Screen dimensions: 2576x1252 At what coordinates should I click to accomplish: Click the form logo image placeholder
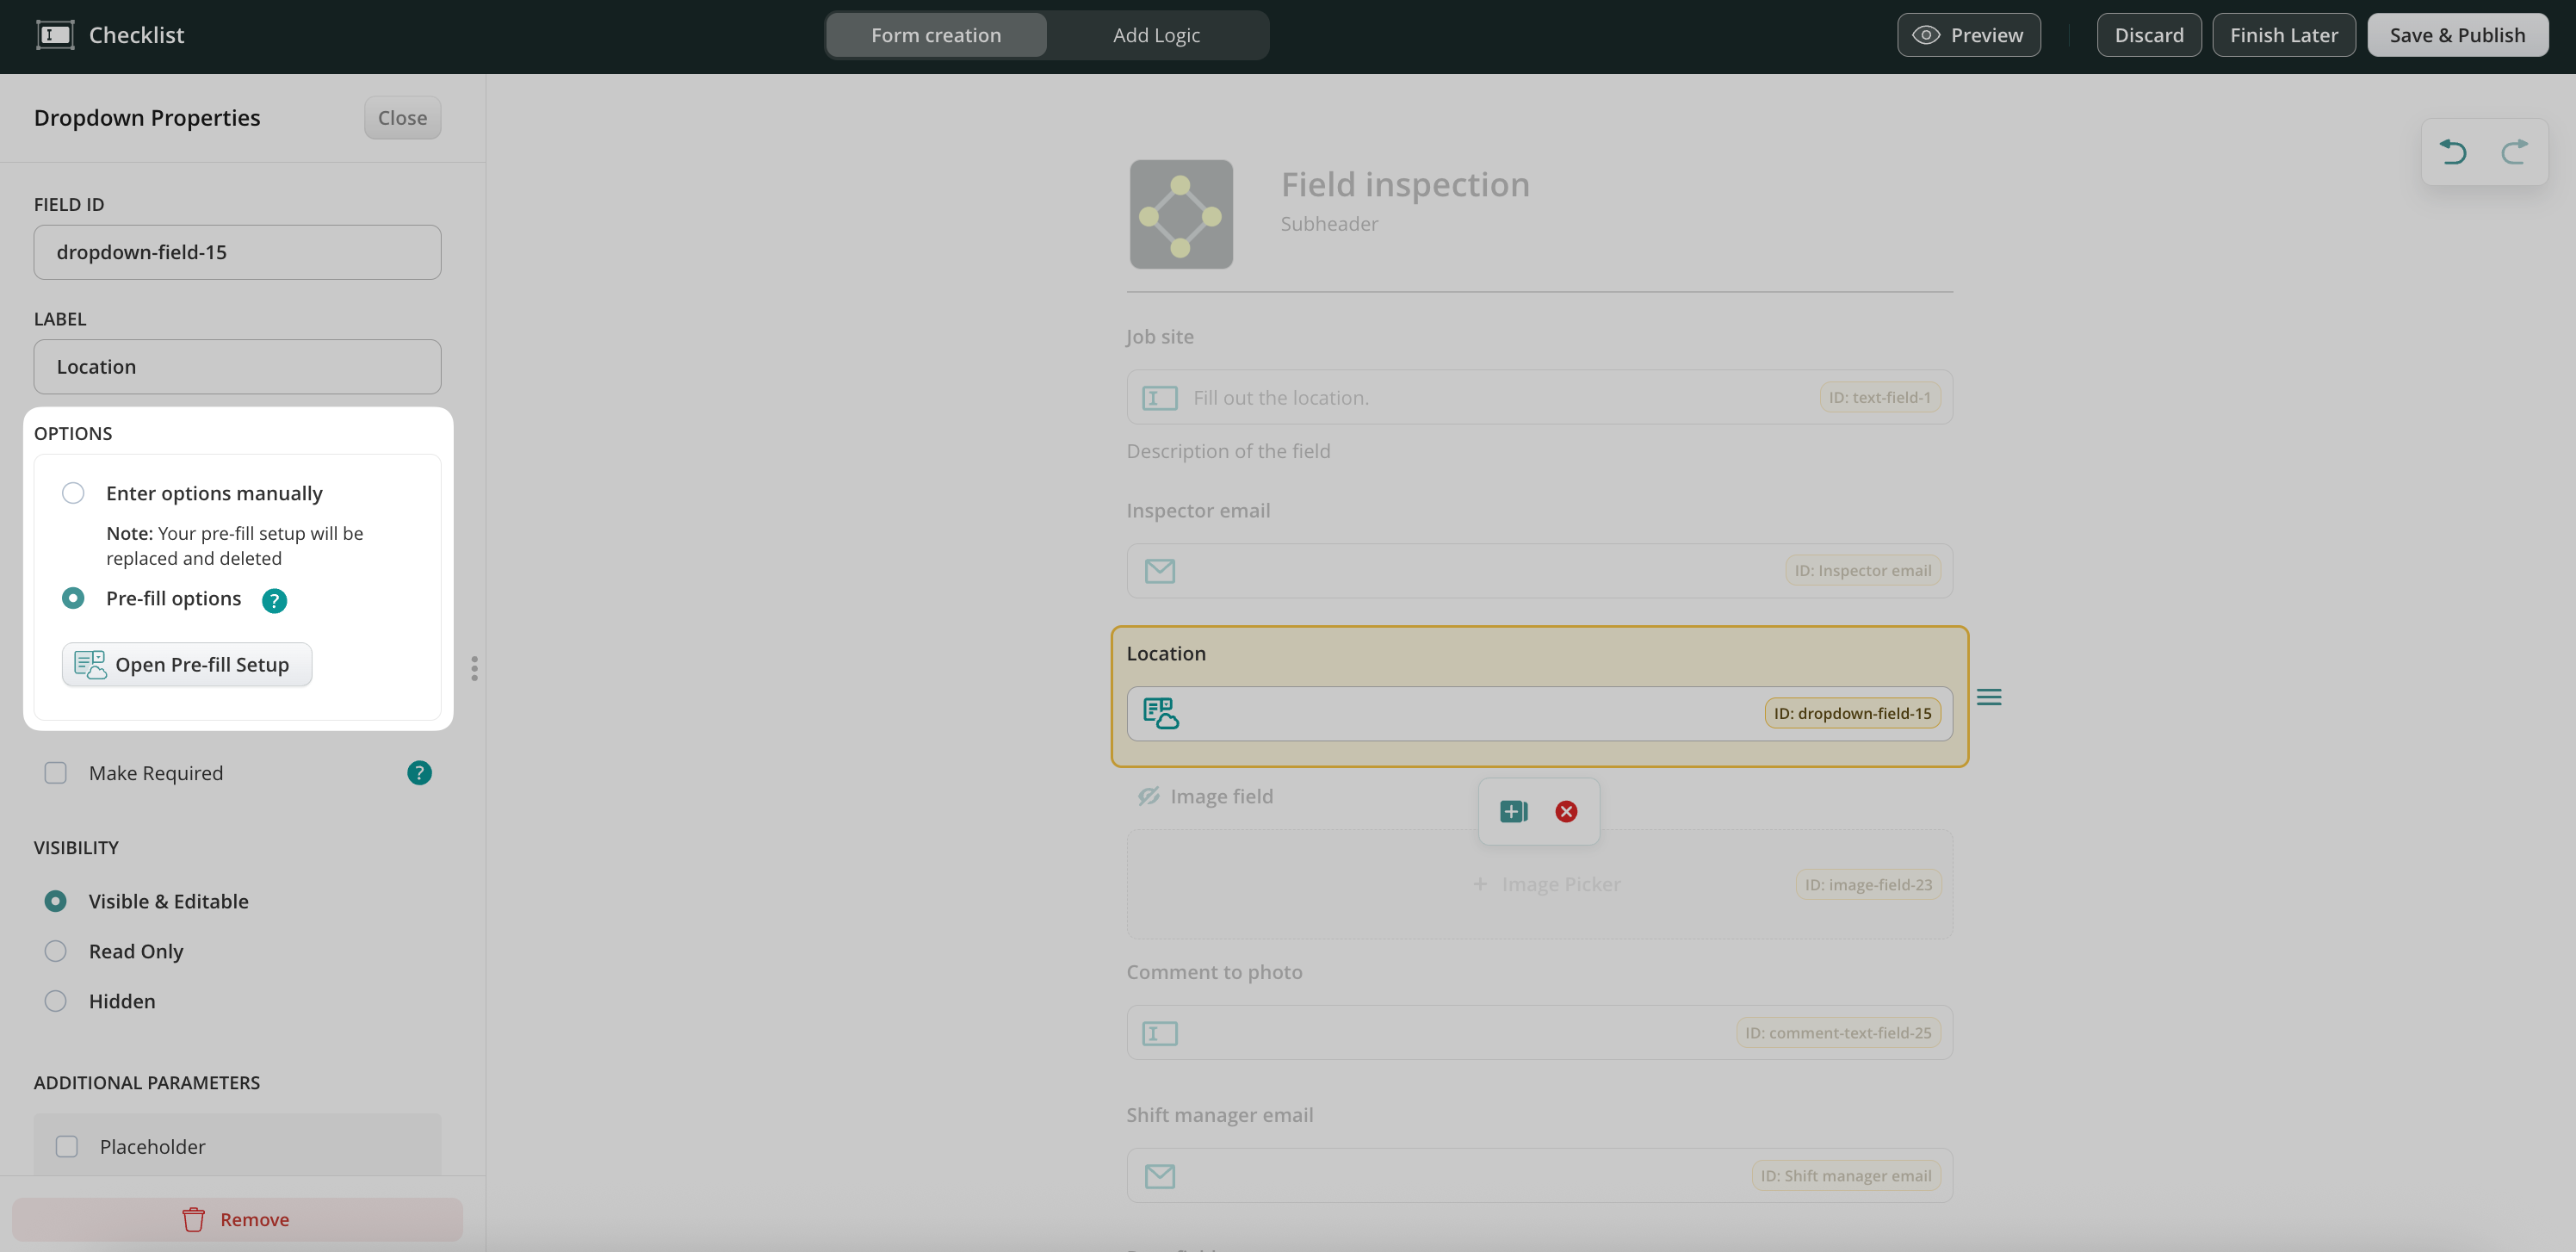click(1181, 214)
